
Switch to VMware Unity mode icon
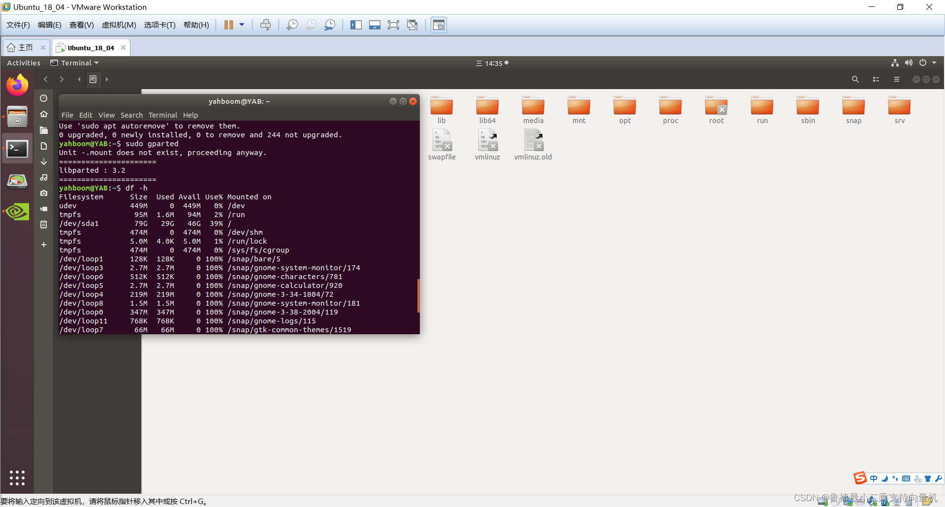[x=412, y=25]
